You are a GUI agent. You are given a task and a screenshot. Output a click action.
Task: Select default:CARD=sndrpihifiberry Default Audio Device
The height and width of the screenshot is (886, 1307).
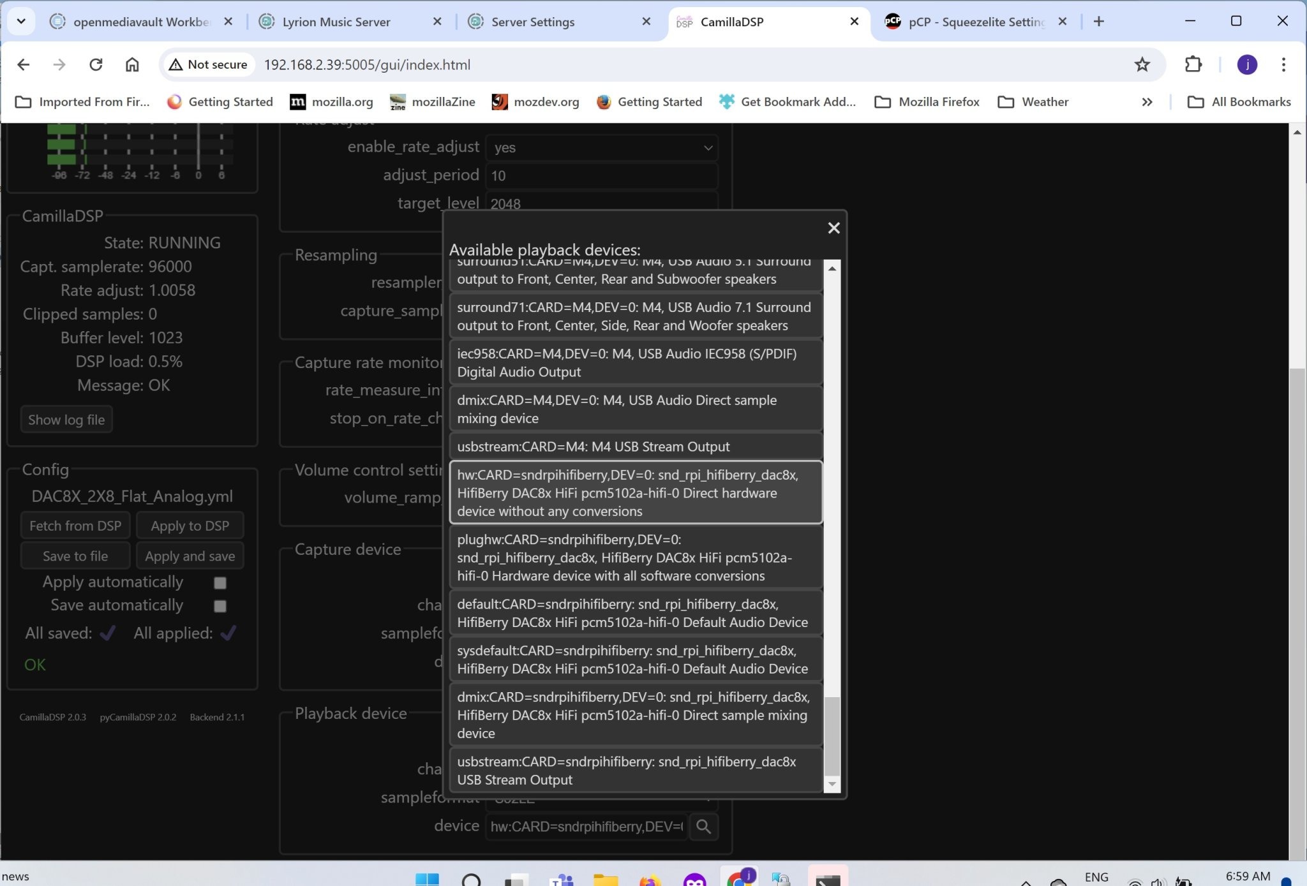(636, 613)
